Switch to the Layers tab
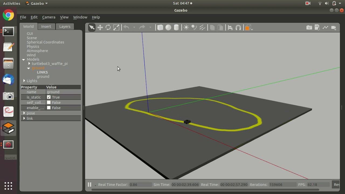This screenshot has height=194, width=345. (65, 26)
